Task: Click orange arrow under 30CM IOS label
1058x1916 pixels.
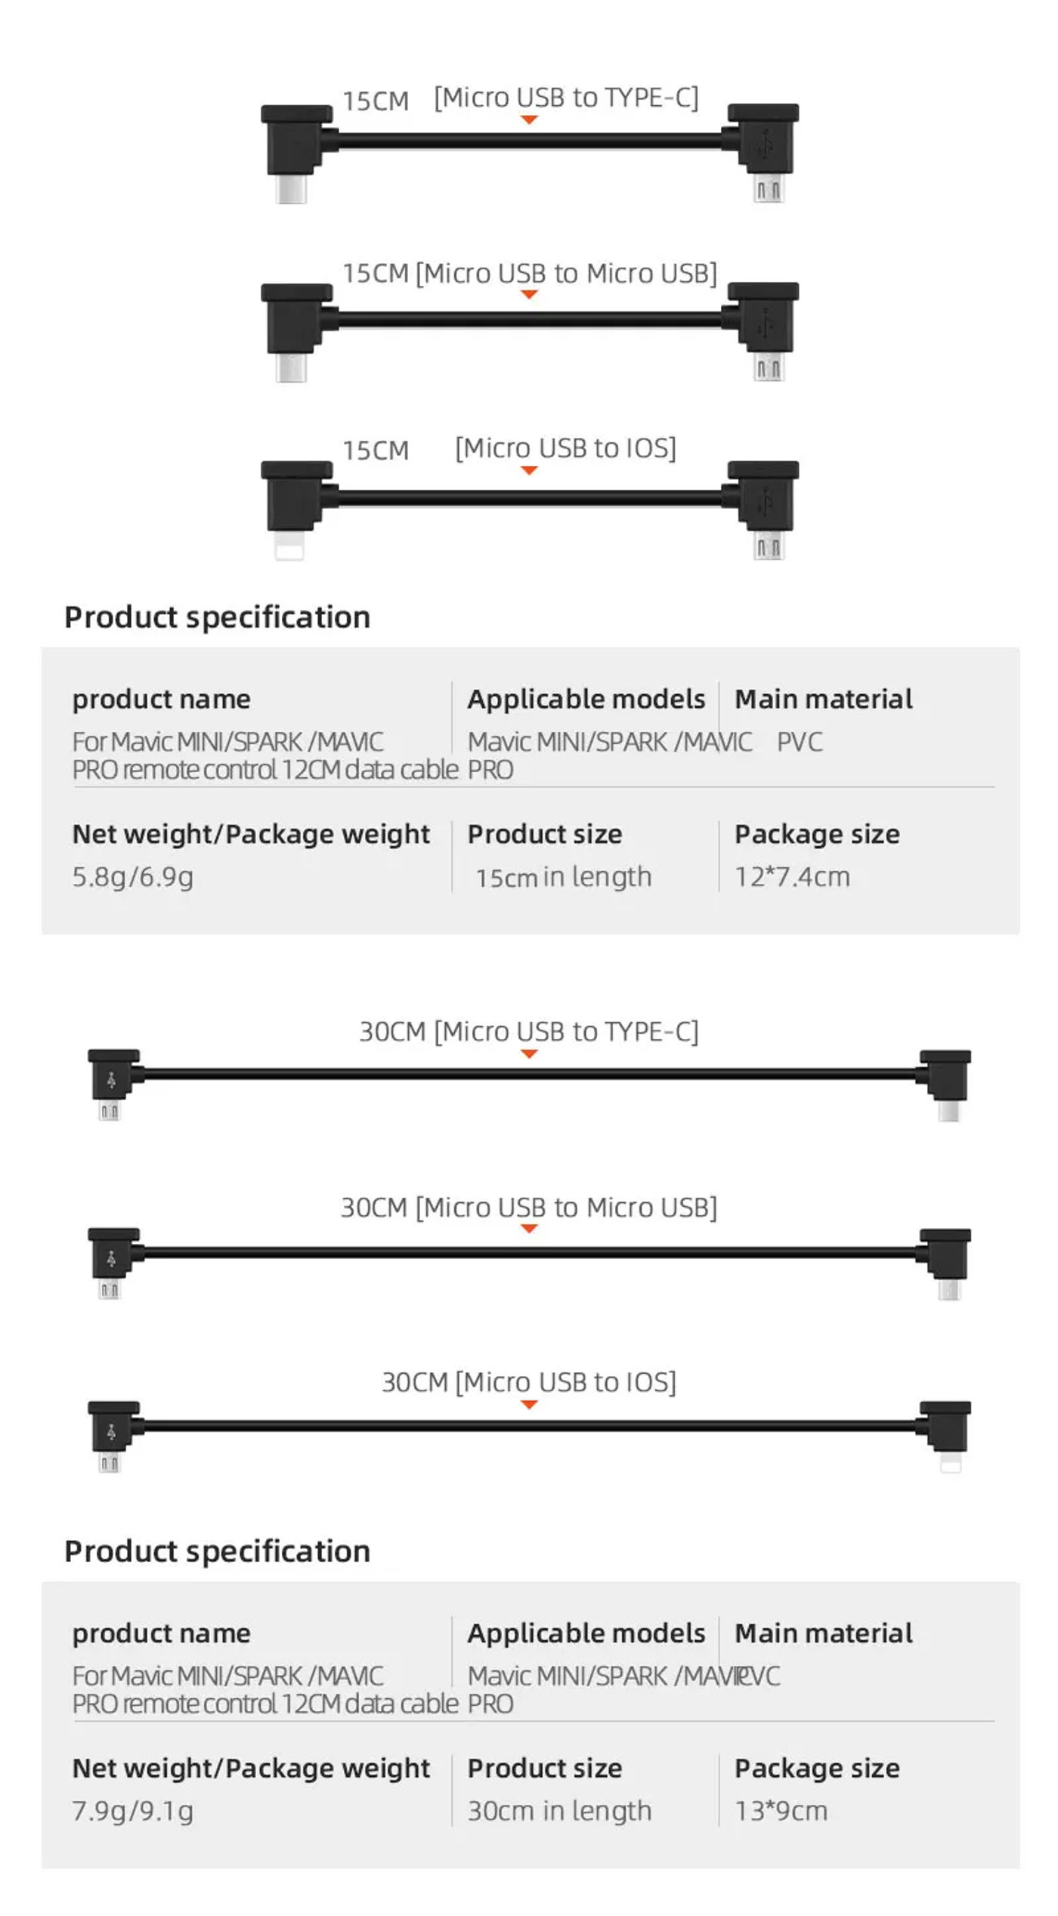Action: click(x=529, y=1404)
